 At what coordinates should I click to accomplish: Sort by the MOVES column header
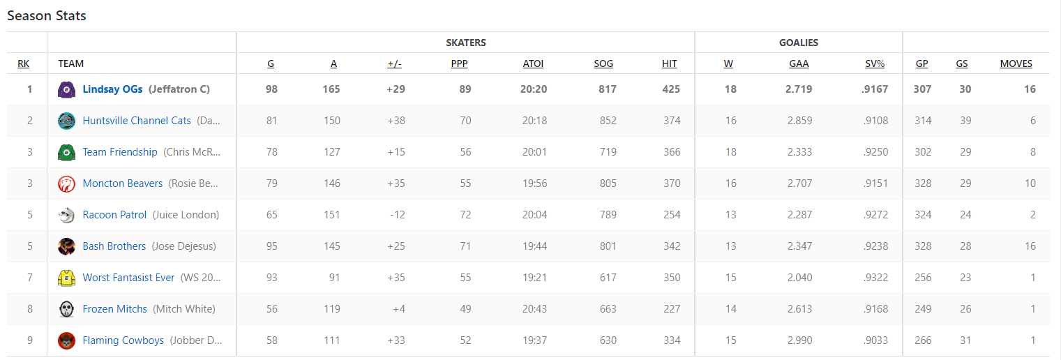pyautogui.click(x=1016, y=63)
